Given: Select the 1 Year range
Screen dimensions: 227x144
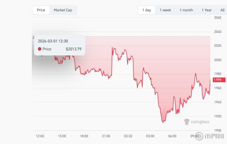Looking at the screenshot, I should (x=207, y=10).
